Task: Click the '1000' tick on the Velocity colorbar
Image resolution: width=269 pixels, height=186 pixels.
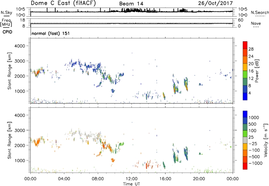Action: 254,118
